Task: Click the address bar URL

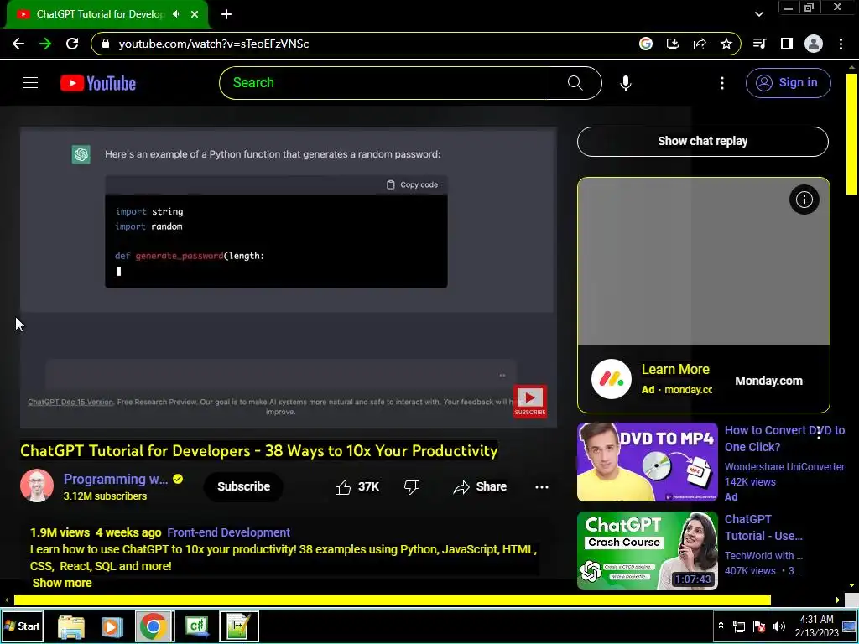Action: 214,44
